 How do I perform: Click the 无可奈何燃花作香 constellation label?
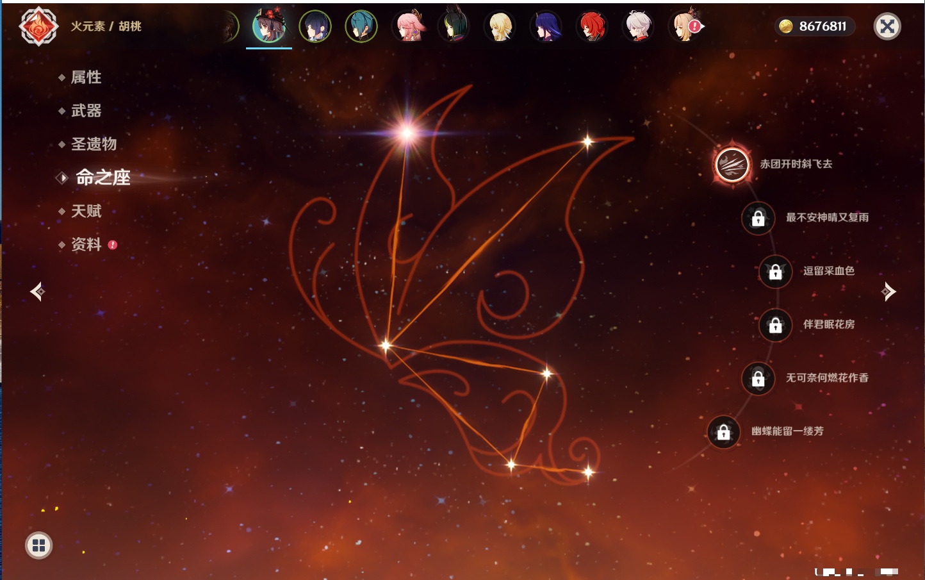[828, 378]
